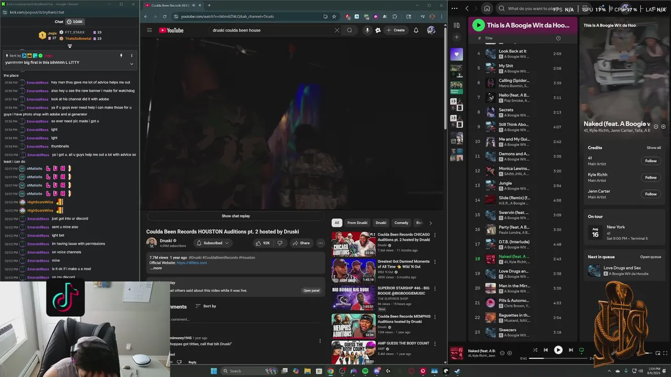
Task: Open the 4lifers.com official website link
Action: (192, 263)
